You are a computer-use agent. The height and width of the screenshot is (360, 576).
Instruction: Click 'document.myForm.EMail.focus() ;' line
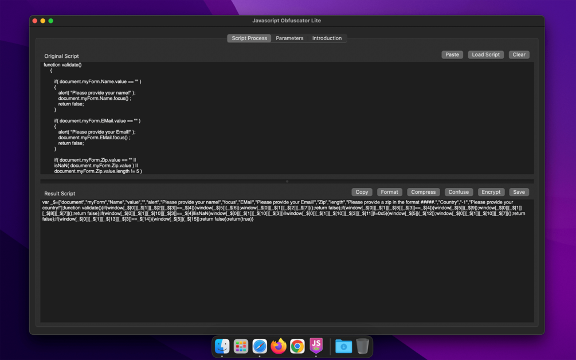tap(94, 138)
